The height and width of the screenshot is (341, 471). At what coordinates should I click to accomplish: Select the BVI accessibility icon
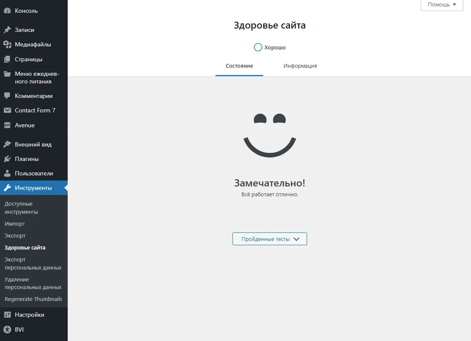pyautogui.click(x=7, y=329)
